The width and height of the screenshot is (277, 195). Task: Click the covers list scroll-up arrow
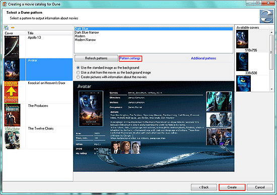[271, 32]
